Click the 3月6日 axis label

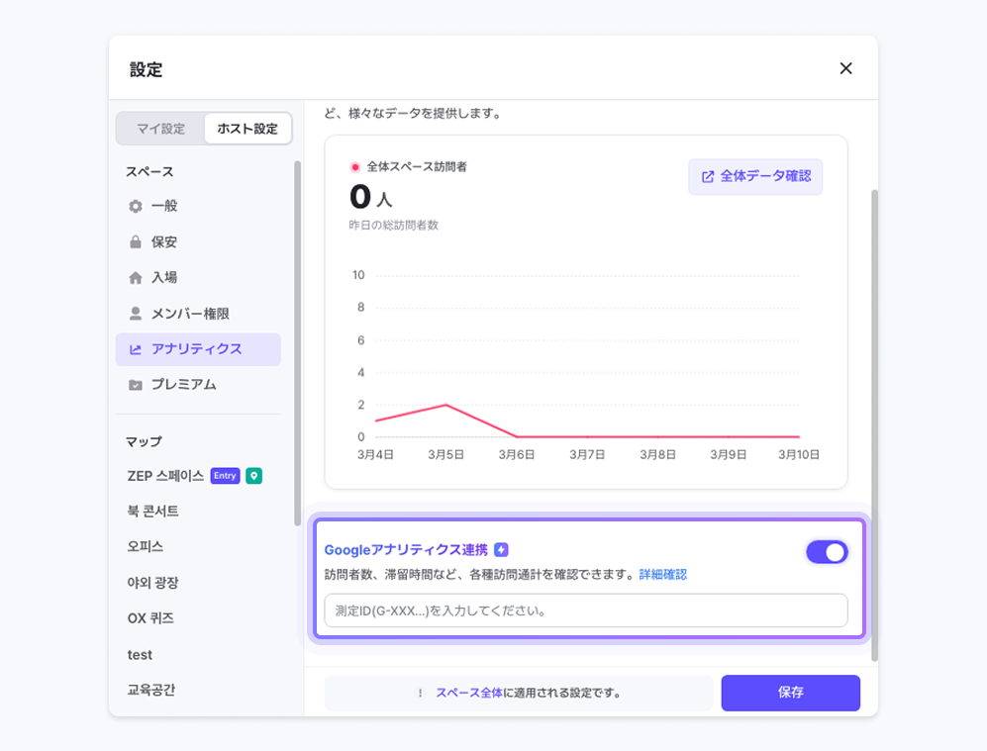pos(516,455)
